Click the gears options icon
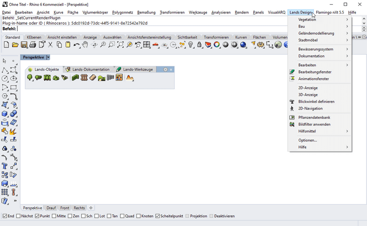This screenshot has height=226, width=367. click(x=261, y=44)
